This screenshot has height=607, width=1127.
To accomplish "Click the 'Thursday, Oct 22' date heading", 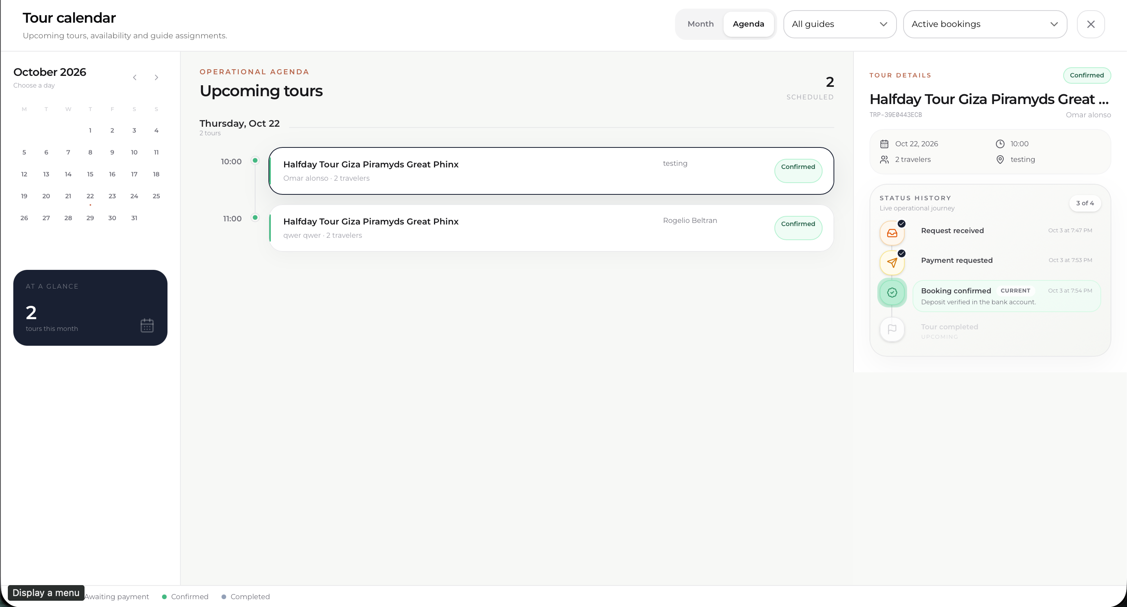I will (x=239, y=123).
